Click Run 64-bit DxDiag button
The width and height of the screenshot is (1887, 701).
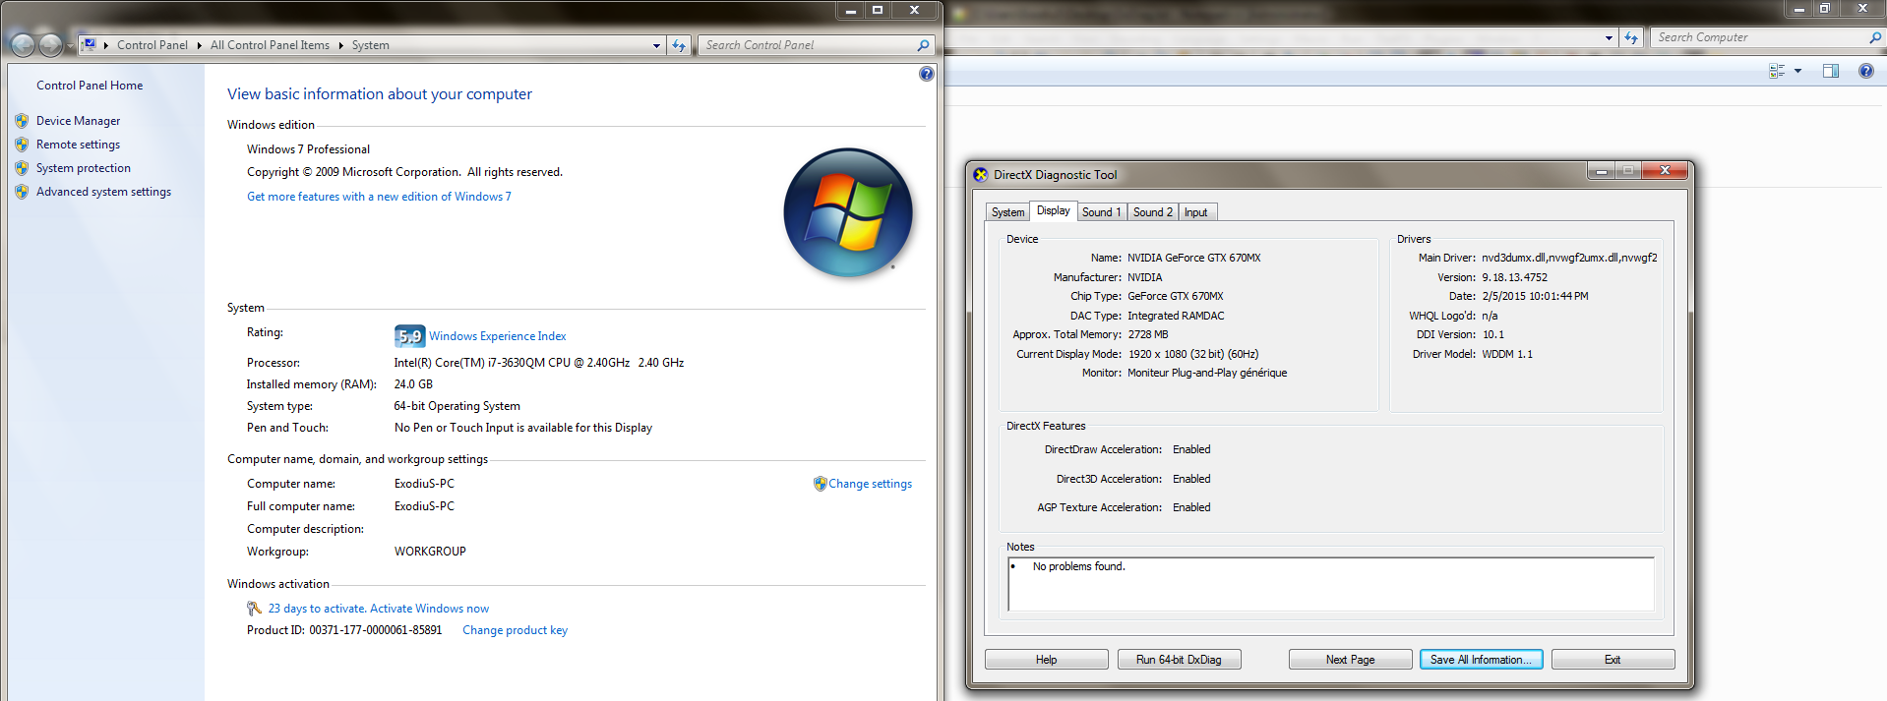[x=1179, y=660]
